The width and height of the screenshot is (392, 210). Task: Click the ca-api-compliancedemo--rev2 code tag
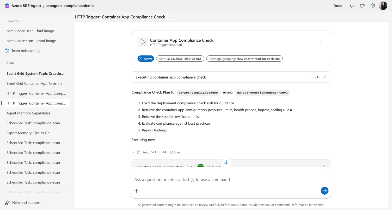pyautogui.click(x=262, y=93)
